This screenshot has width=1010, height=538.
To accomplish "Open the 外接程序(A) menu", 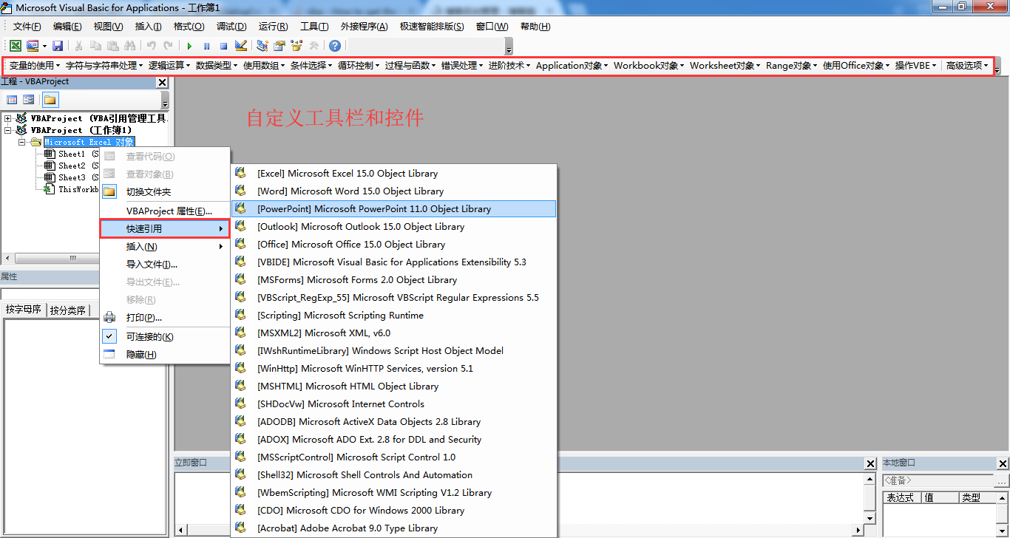I will (x=364, y=27).
